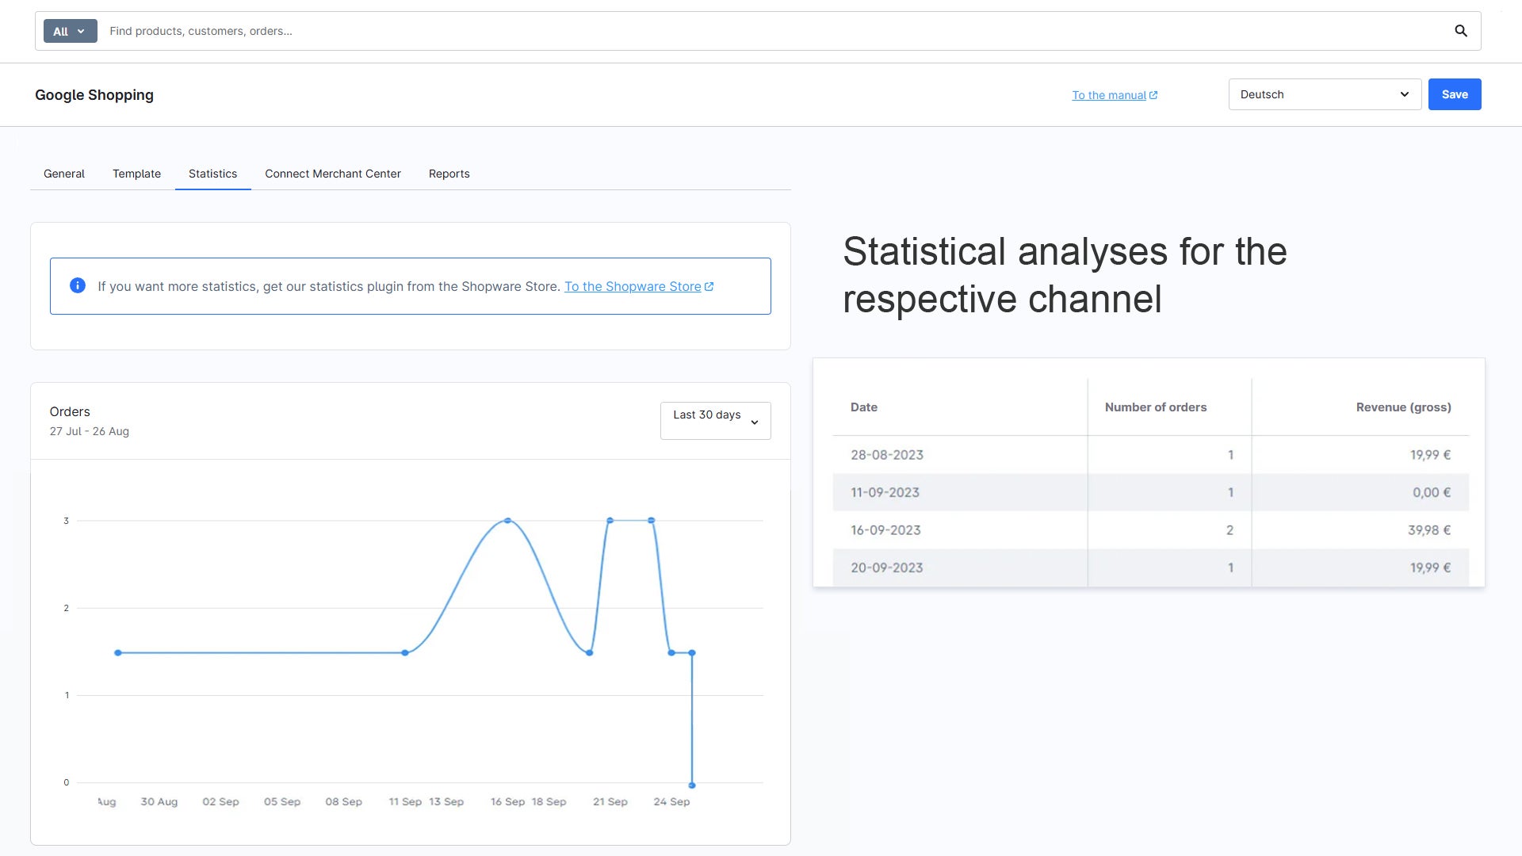This screenshot has width=1522, height=856.
Task: Focus the Find products search field
Action: (x=777, y=31)
